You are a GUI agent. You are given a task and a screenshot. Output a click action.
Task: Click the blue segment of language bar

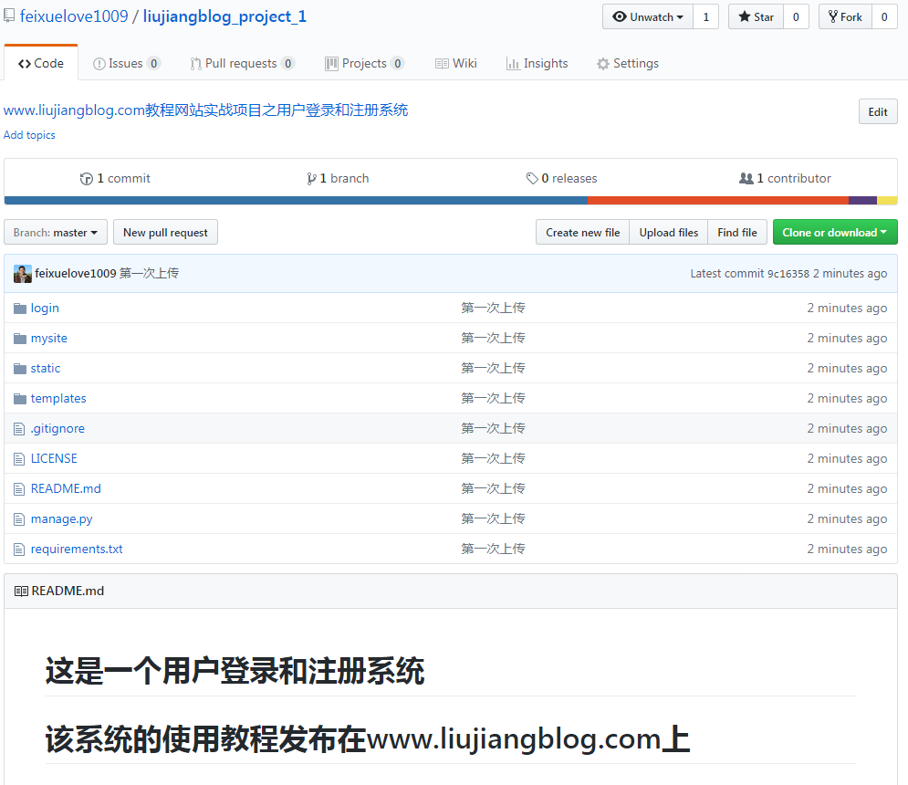(x=296, y=201)
